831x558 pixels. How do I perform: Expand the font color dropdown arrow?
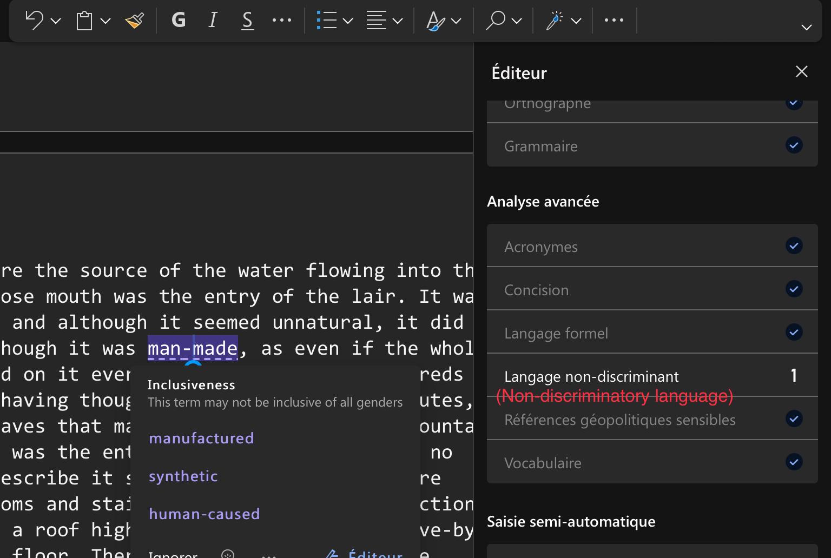[x=456, y=21]
